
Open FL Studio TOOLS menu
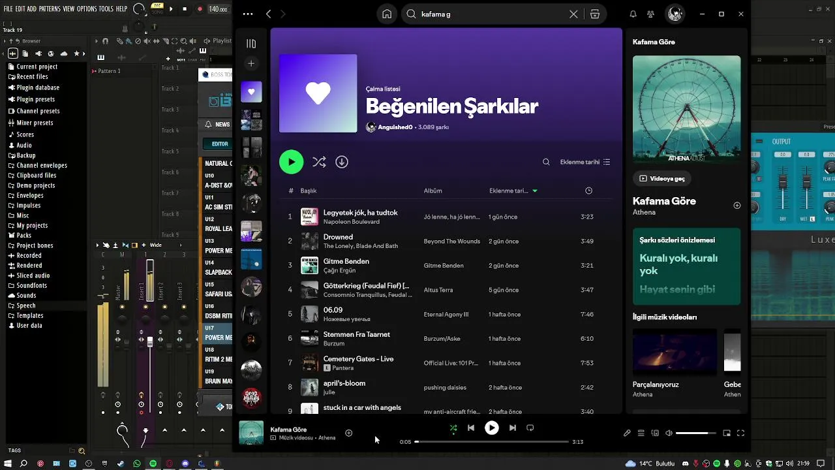106,9
